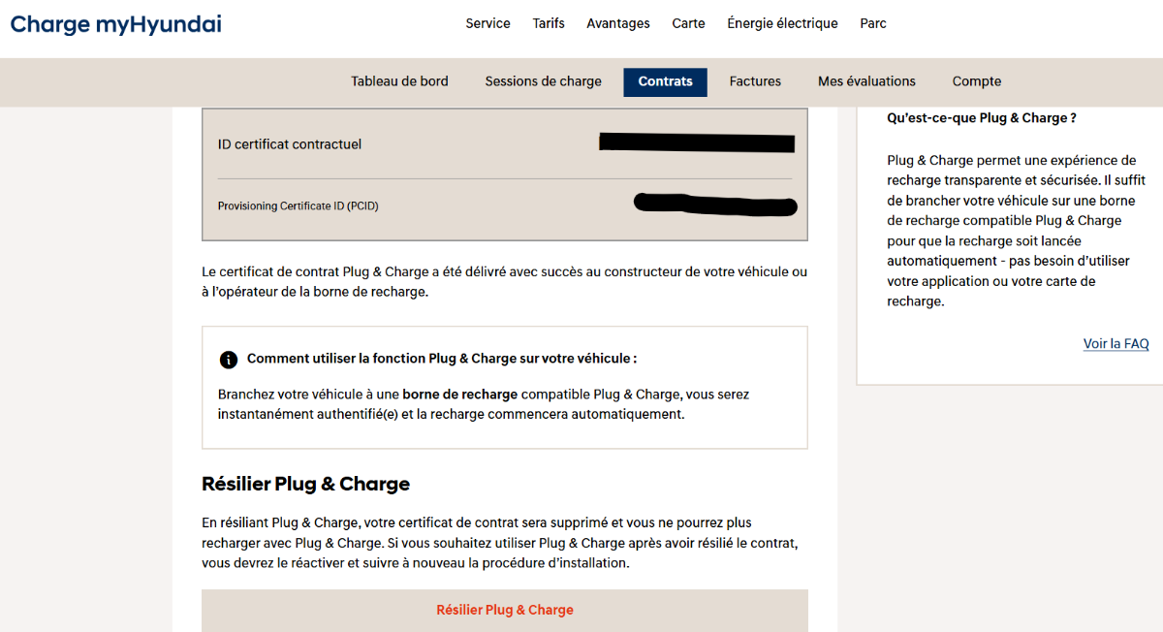Go to the Mes évaluations tab
The width and height of the screenshot is (1163, 632).
(866, 81)
